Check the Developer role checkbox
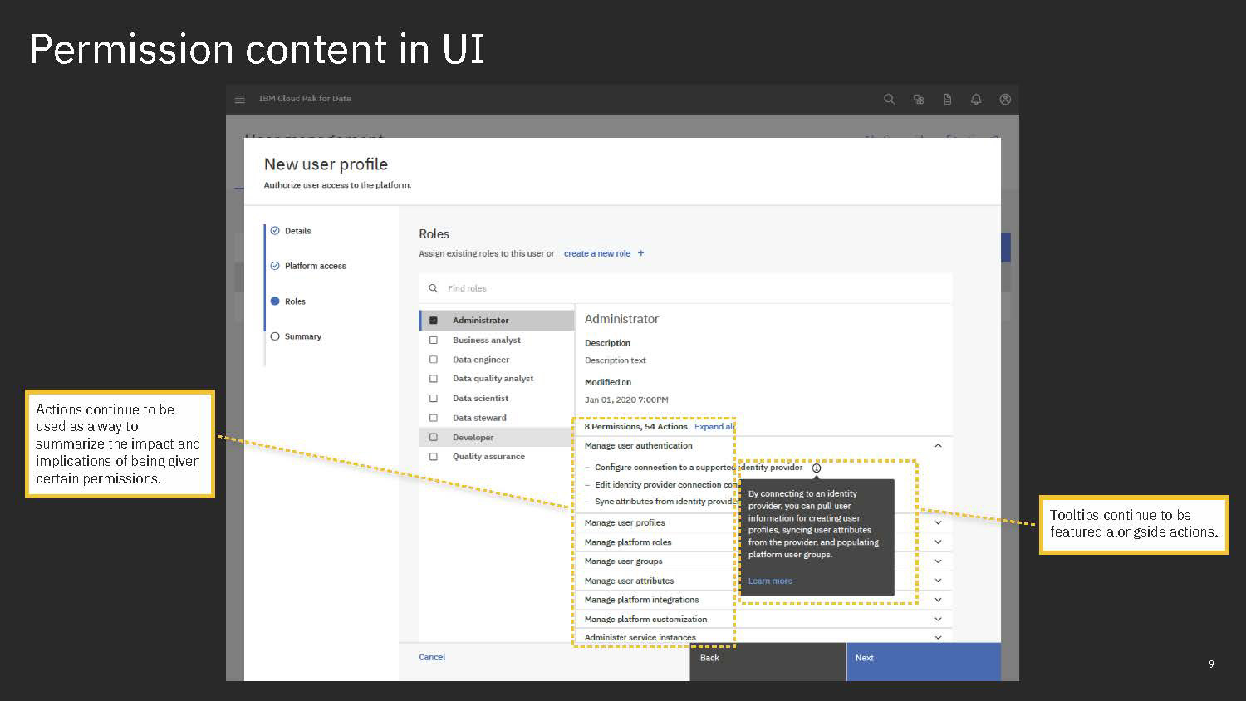This screenshot has width=1246, height=701. pos(433,437)
